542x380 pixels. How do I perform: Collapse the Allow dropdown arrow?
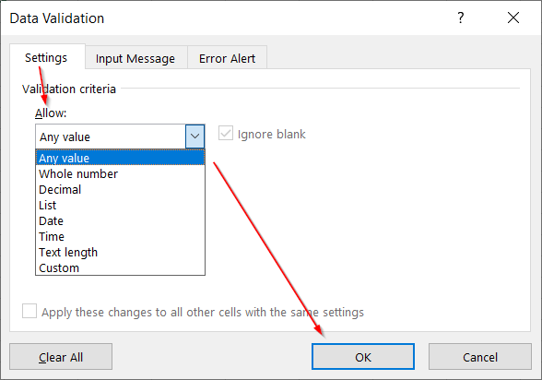click(x=195, y=137)
